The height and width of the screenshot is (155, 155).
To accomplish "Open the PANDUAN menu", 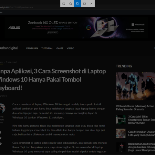I will 32,48.
